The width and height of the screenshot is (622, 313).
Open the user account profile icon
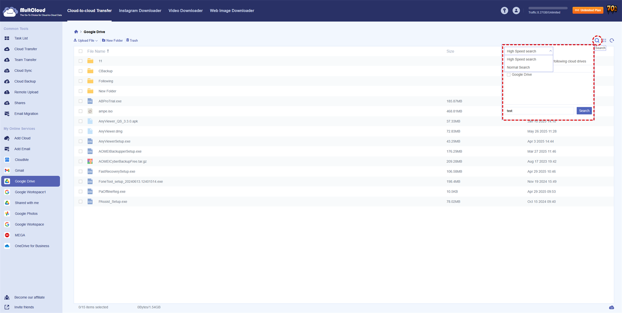tap(516, 10)
